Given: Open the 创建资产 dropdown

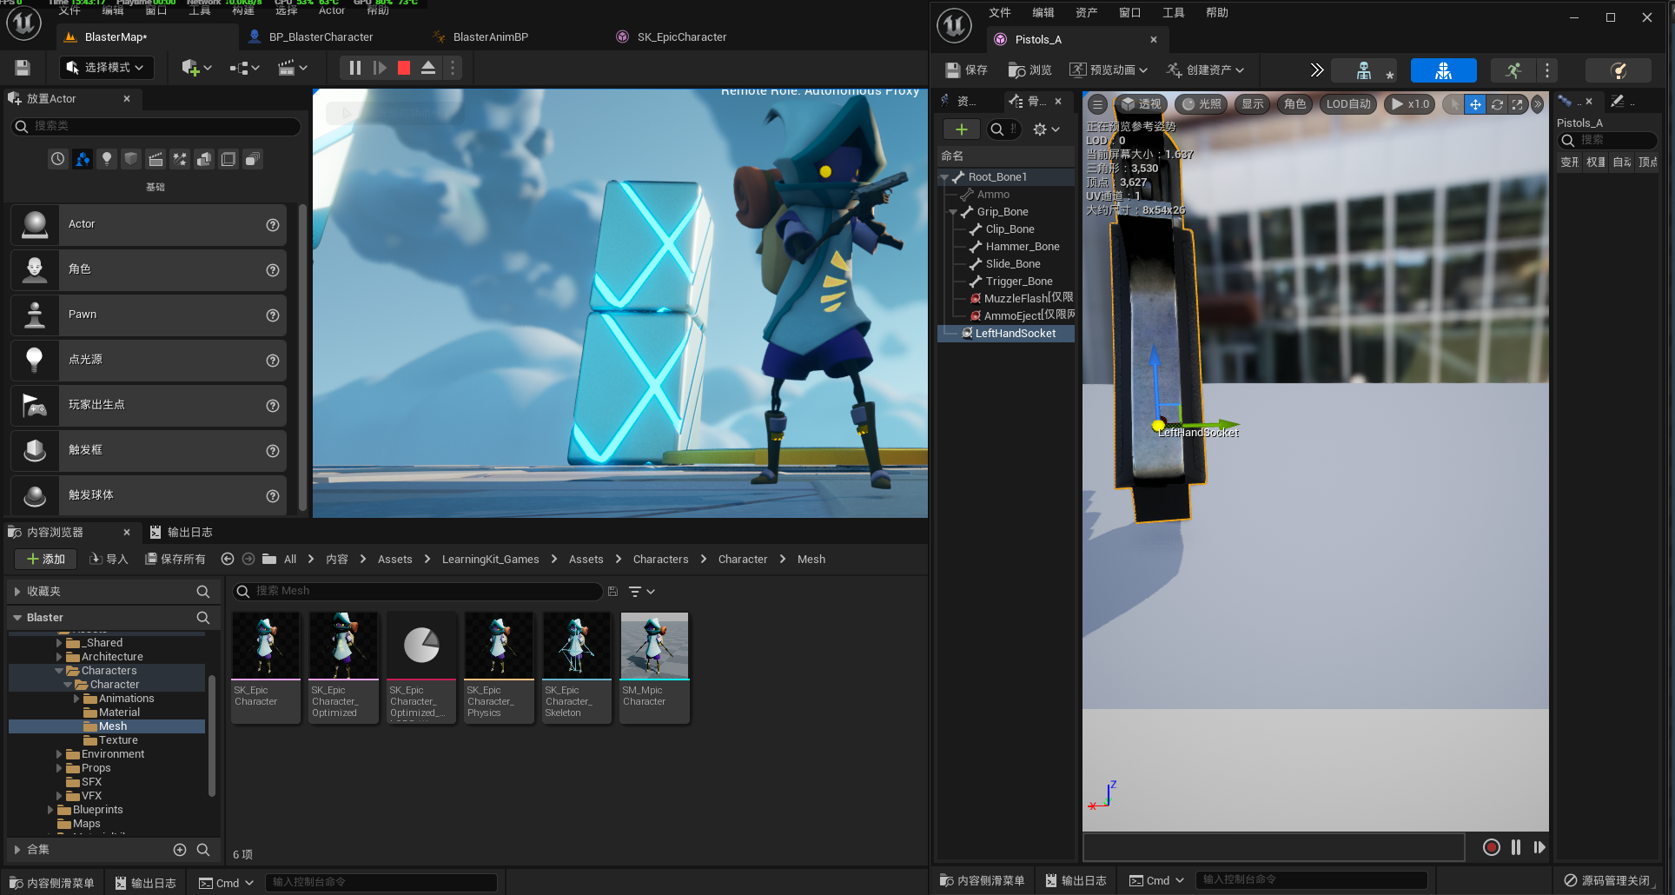Looking at the screenshot, I should (1206, 70).
